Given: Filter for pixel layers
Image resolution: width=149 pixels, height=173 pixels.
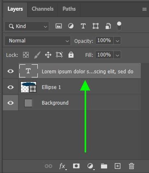Looking at the screenshot, I should coord(59,26).
